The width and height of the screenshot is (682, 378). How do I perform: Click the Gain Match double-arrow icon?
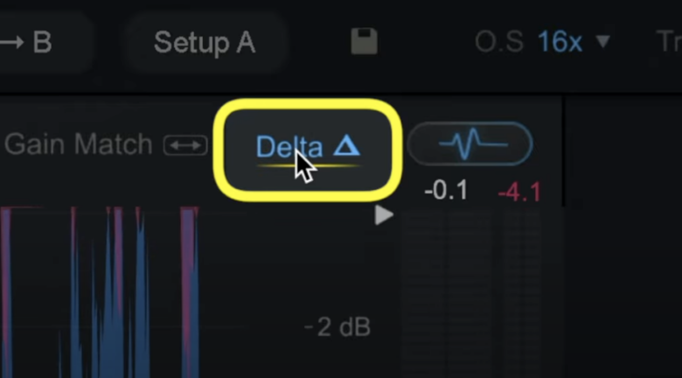tap(185, 145)
